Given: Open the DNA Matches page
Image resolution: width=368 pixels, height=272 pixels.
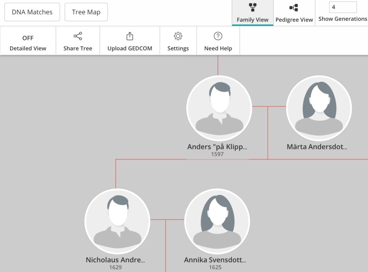Looking at the screenshot, I should pos(32,12).
